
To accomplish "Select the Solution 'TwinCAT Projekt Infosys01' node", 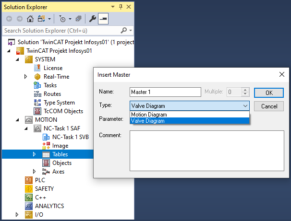I will pos(76,42).
